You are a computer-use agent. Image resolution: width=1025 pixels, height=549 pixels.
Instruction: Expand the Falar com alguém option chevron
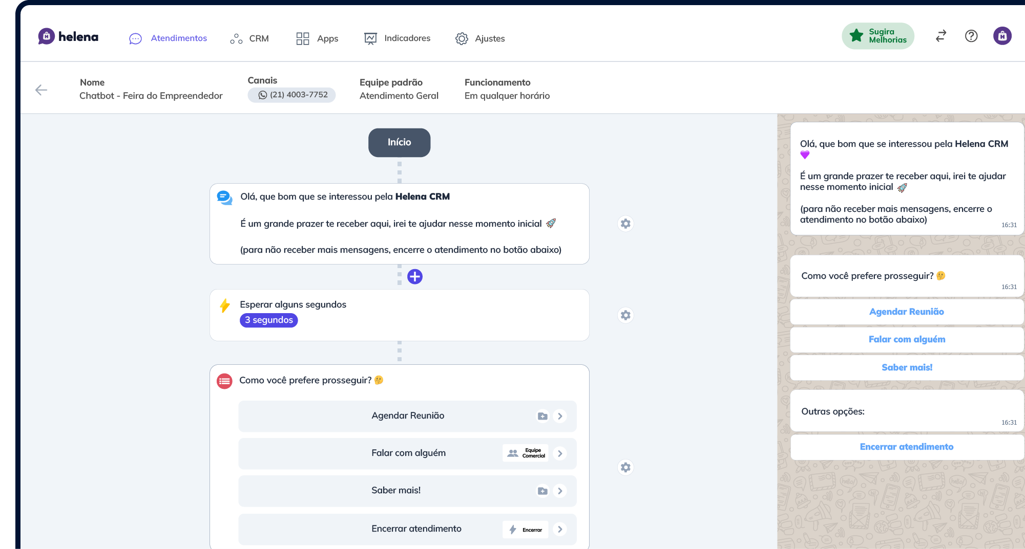[560, 453]
